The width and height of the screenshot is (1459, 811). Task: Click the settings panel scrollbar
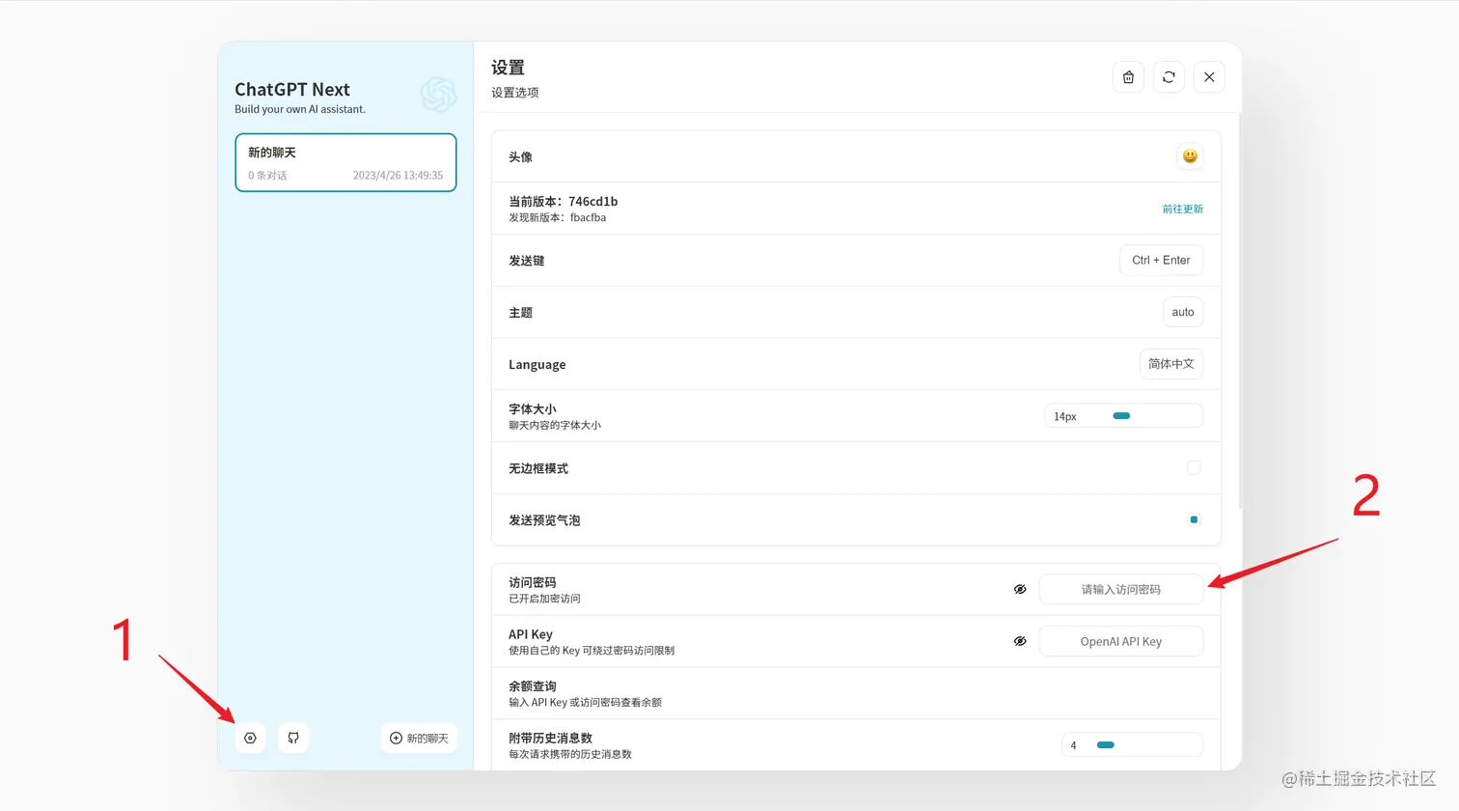pos(1240,311)
